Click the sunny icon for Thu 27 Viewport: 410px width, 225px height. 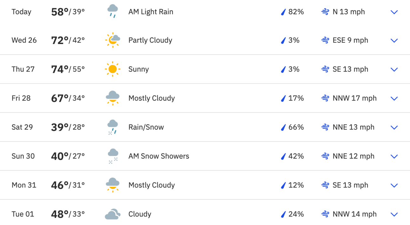click(112, 69)
